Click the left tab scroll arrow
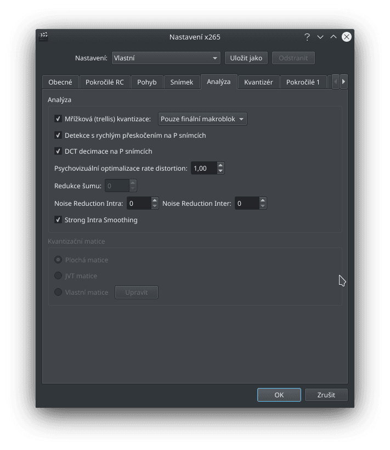This screenshot has width=390, height=450. (x=335, y=81)
